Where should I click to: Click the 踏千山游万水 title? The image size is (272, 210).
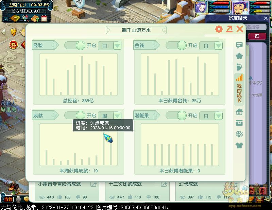pyautogui.click(x=136, y=30)
